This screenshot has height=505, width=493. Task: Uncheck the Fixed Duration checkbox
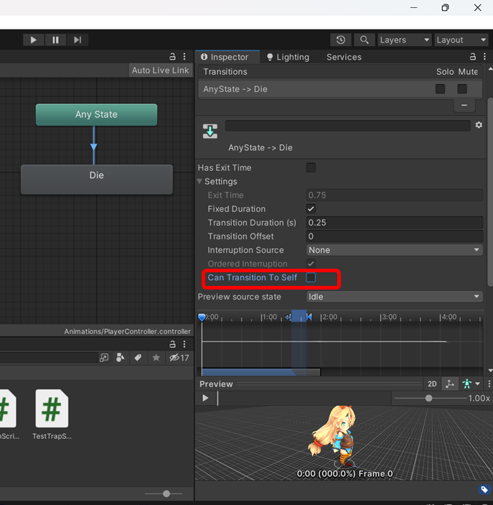pos(311,209)
